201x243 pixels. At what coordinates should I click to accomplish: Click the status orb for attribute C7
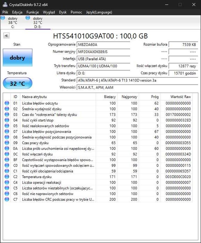click(x=7, y=199)
